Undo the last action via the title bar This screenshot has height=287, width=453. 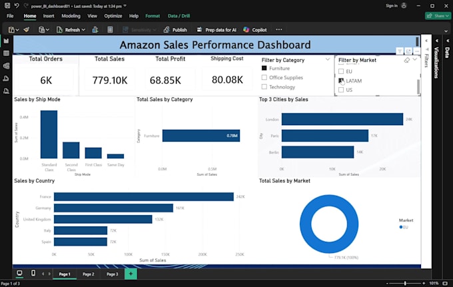(17, 5)
